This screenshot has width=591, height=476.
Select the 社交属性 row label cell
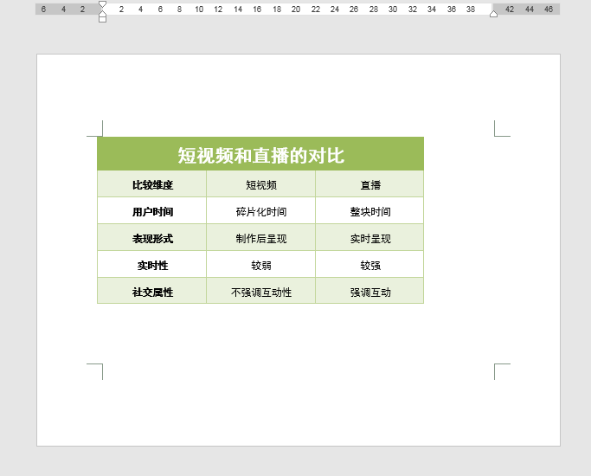click(152, 291)
